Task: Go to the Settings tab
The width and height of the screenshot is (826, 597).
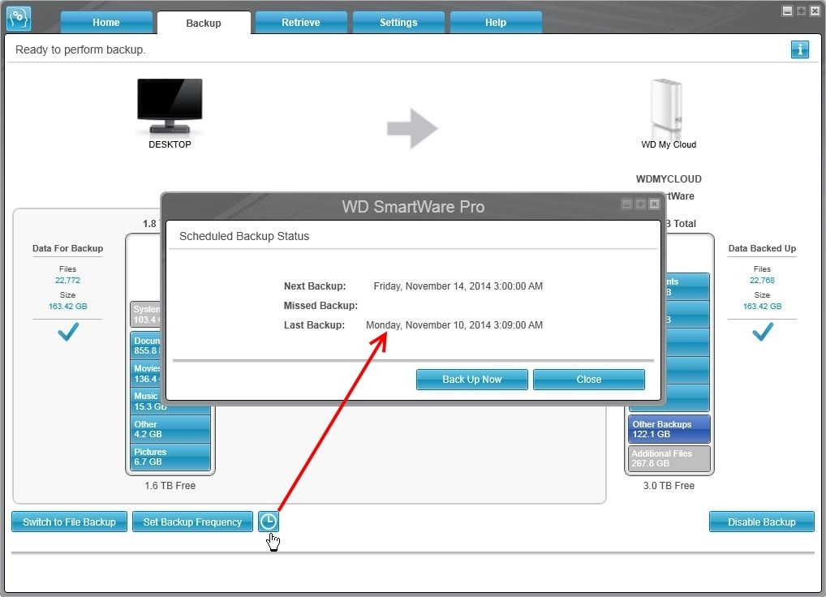Action: [398, 22]
